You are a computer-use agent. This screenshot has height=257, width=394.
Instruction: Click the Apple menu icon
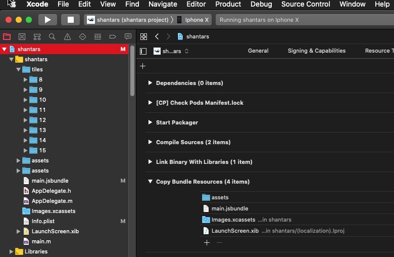click(12, 4)
